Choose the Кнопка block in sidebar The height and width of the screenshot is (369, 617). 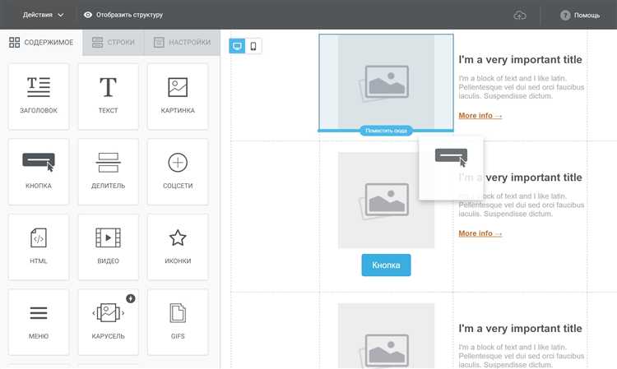click(x=39, y=172)
